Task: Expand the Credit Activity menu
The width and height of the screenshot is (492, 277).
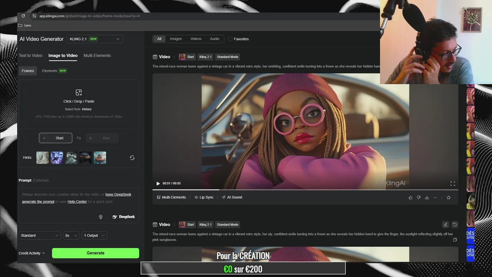Action: [x=32, y=253]
